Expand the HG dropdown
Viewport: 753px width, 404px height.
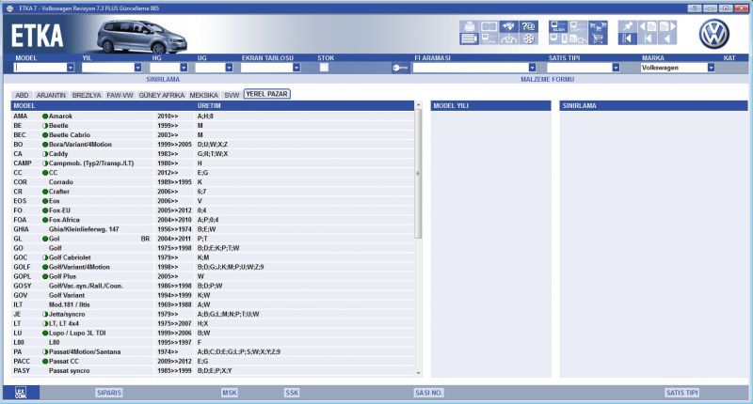(x=184, y=68)
